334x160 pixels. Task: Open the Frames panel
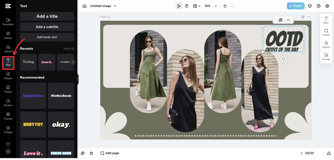click(x=8, y=116)
